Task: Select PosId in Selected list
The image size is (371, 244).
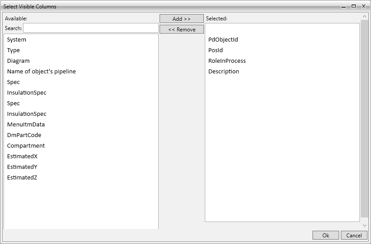Action: point(215,50)
